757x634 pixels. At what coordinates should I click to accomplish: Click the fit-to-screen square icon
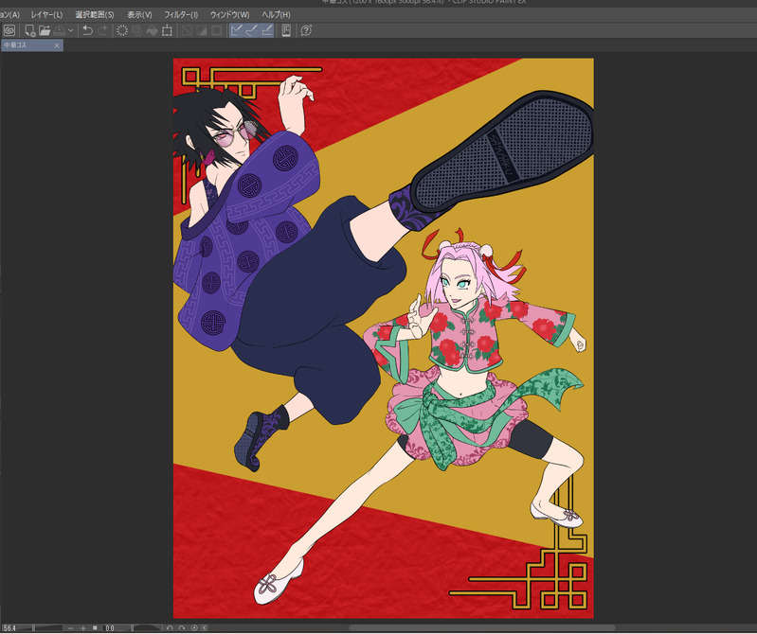(95, 628)
